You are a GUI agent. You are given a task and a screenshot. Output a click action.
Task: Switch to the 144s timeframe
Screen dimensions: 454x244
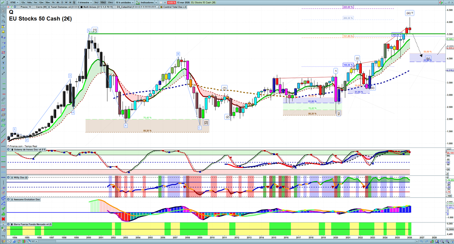click(x=30, y=3)
